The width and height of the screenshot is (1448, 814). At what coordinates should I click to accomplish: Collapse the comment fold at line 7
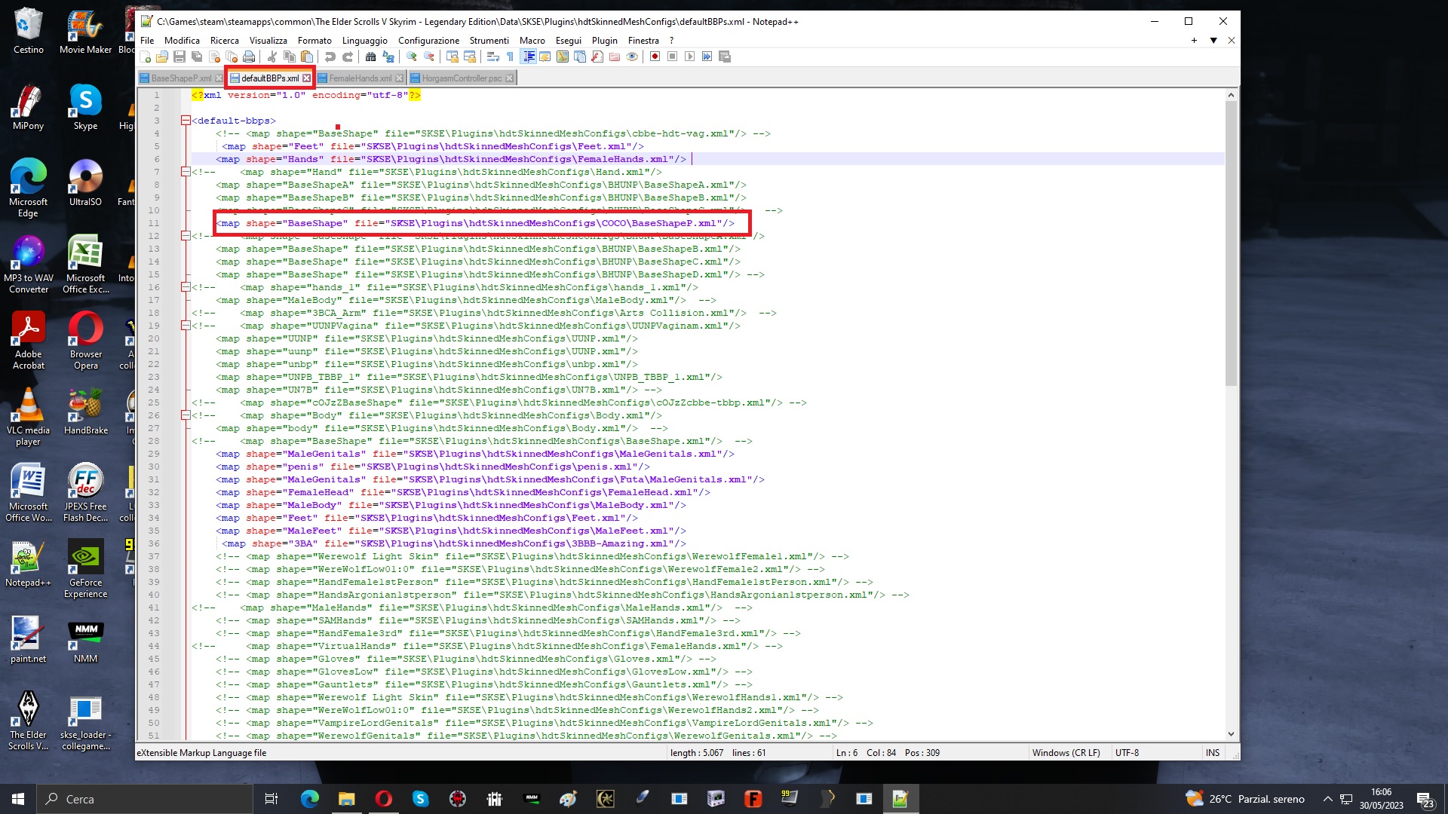pos(186,172)
